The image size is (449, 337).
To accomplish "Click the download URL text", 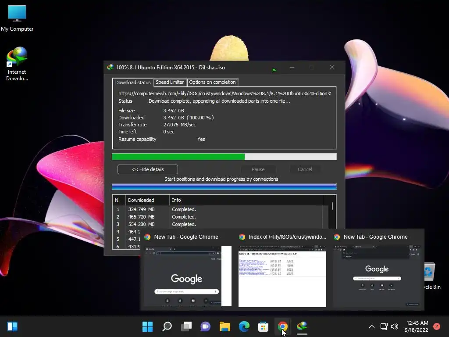I will (224, 93).
